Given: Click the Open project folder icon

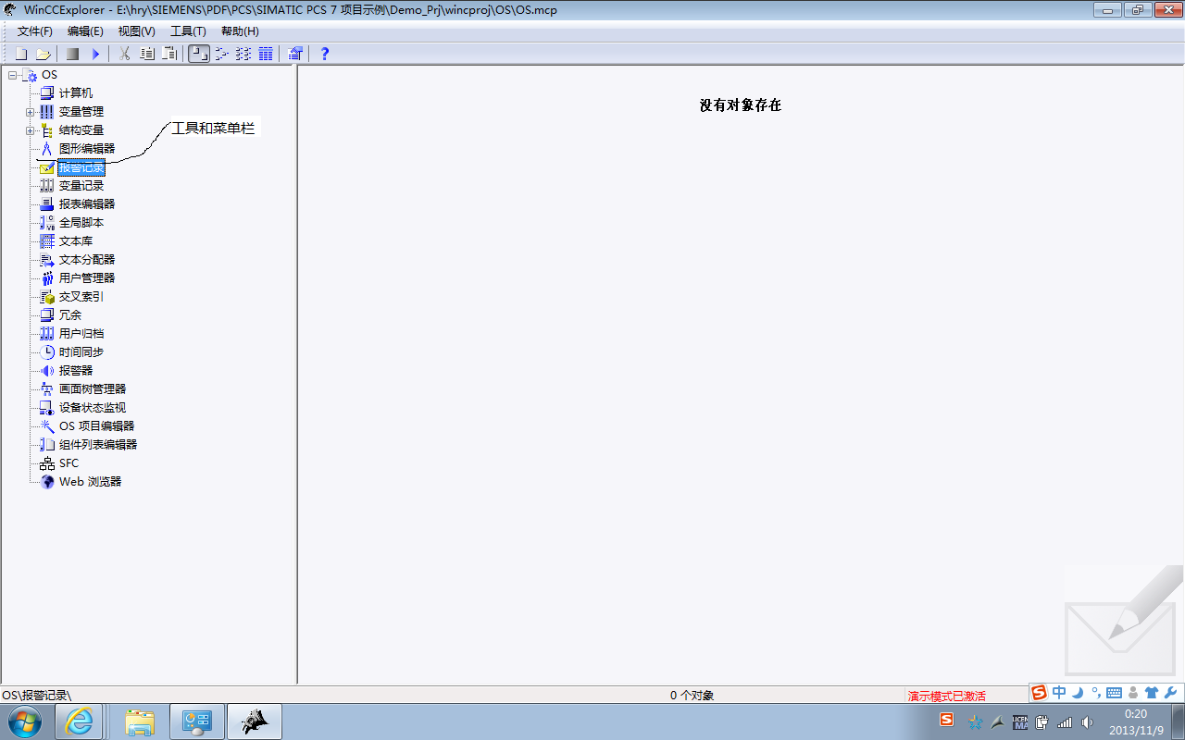Looking at the screenshot, I should click(43, 54).
